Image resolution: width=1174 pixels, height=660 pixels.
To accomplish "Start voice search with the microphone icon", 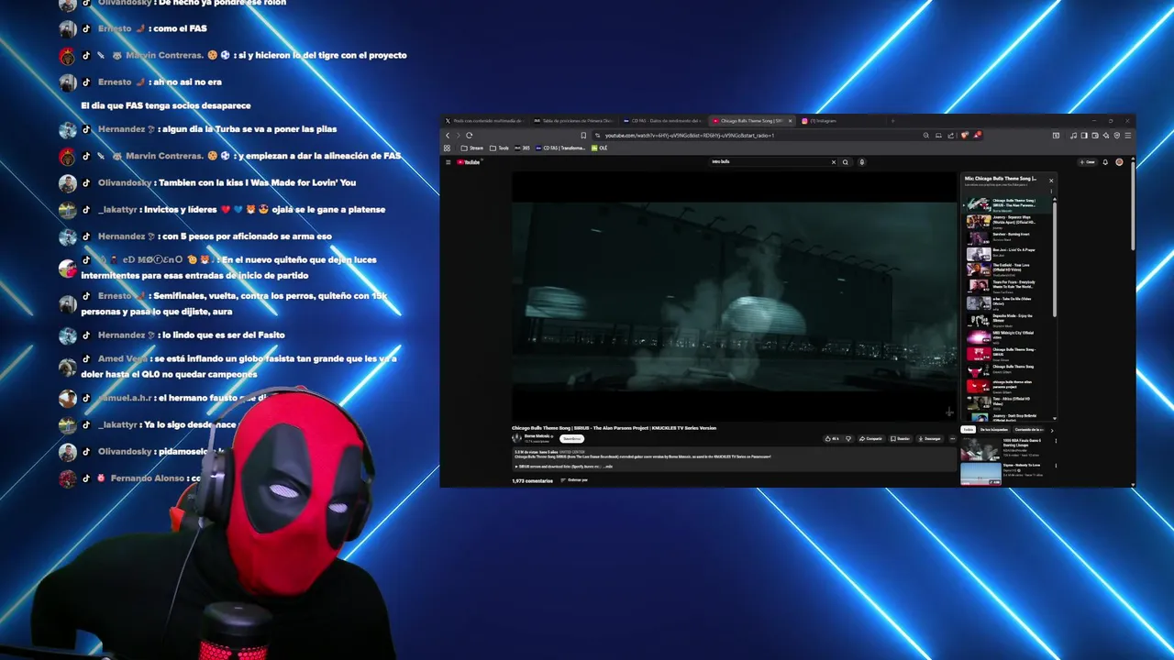I will [861, 162].
